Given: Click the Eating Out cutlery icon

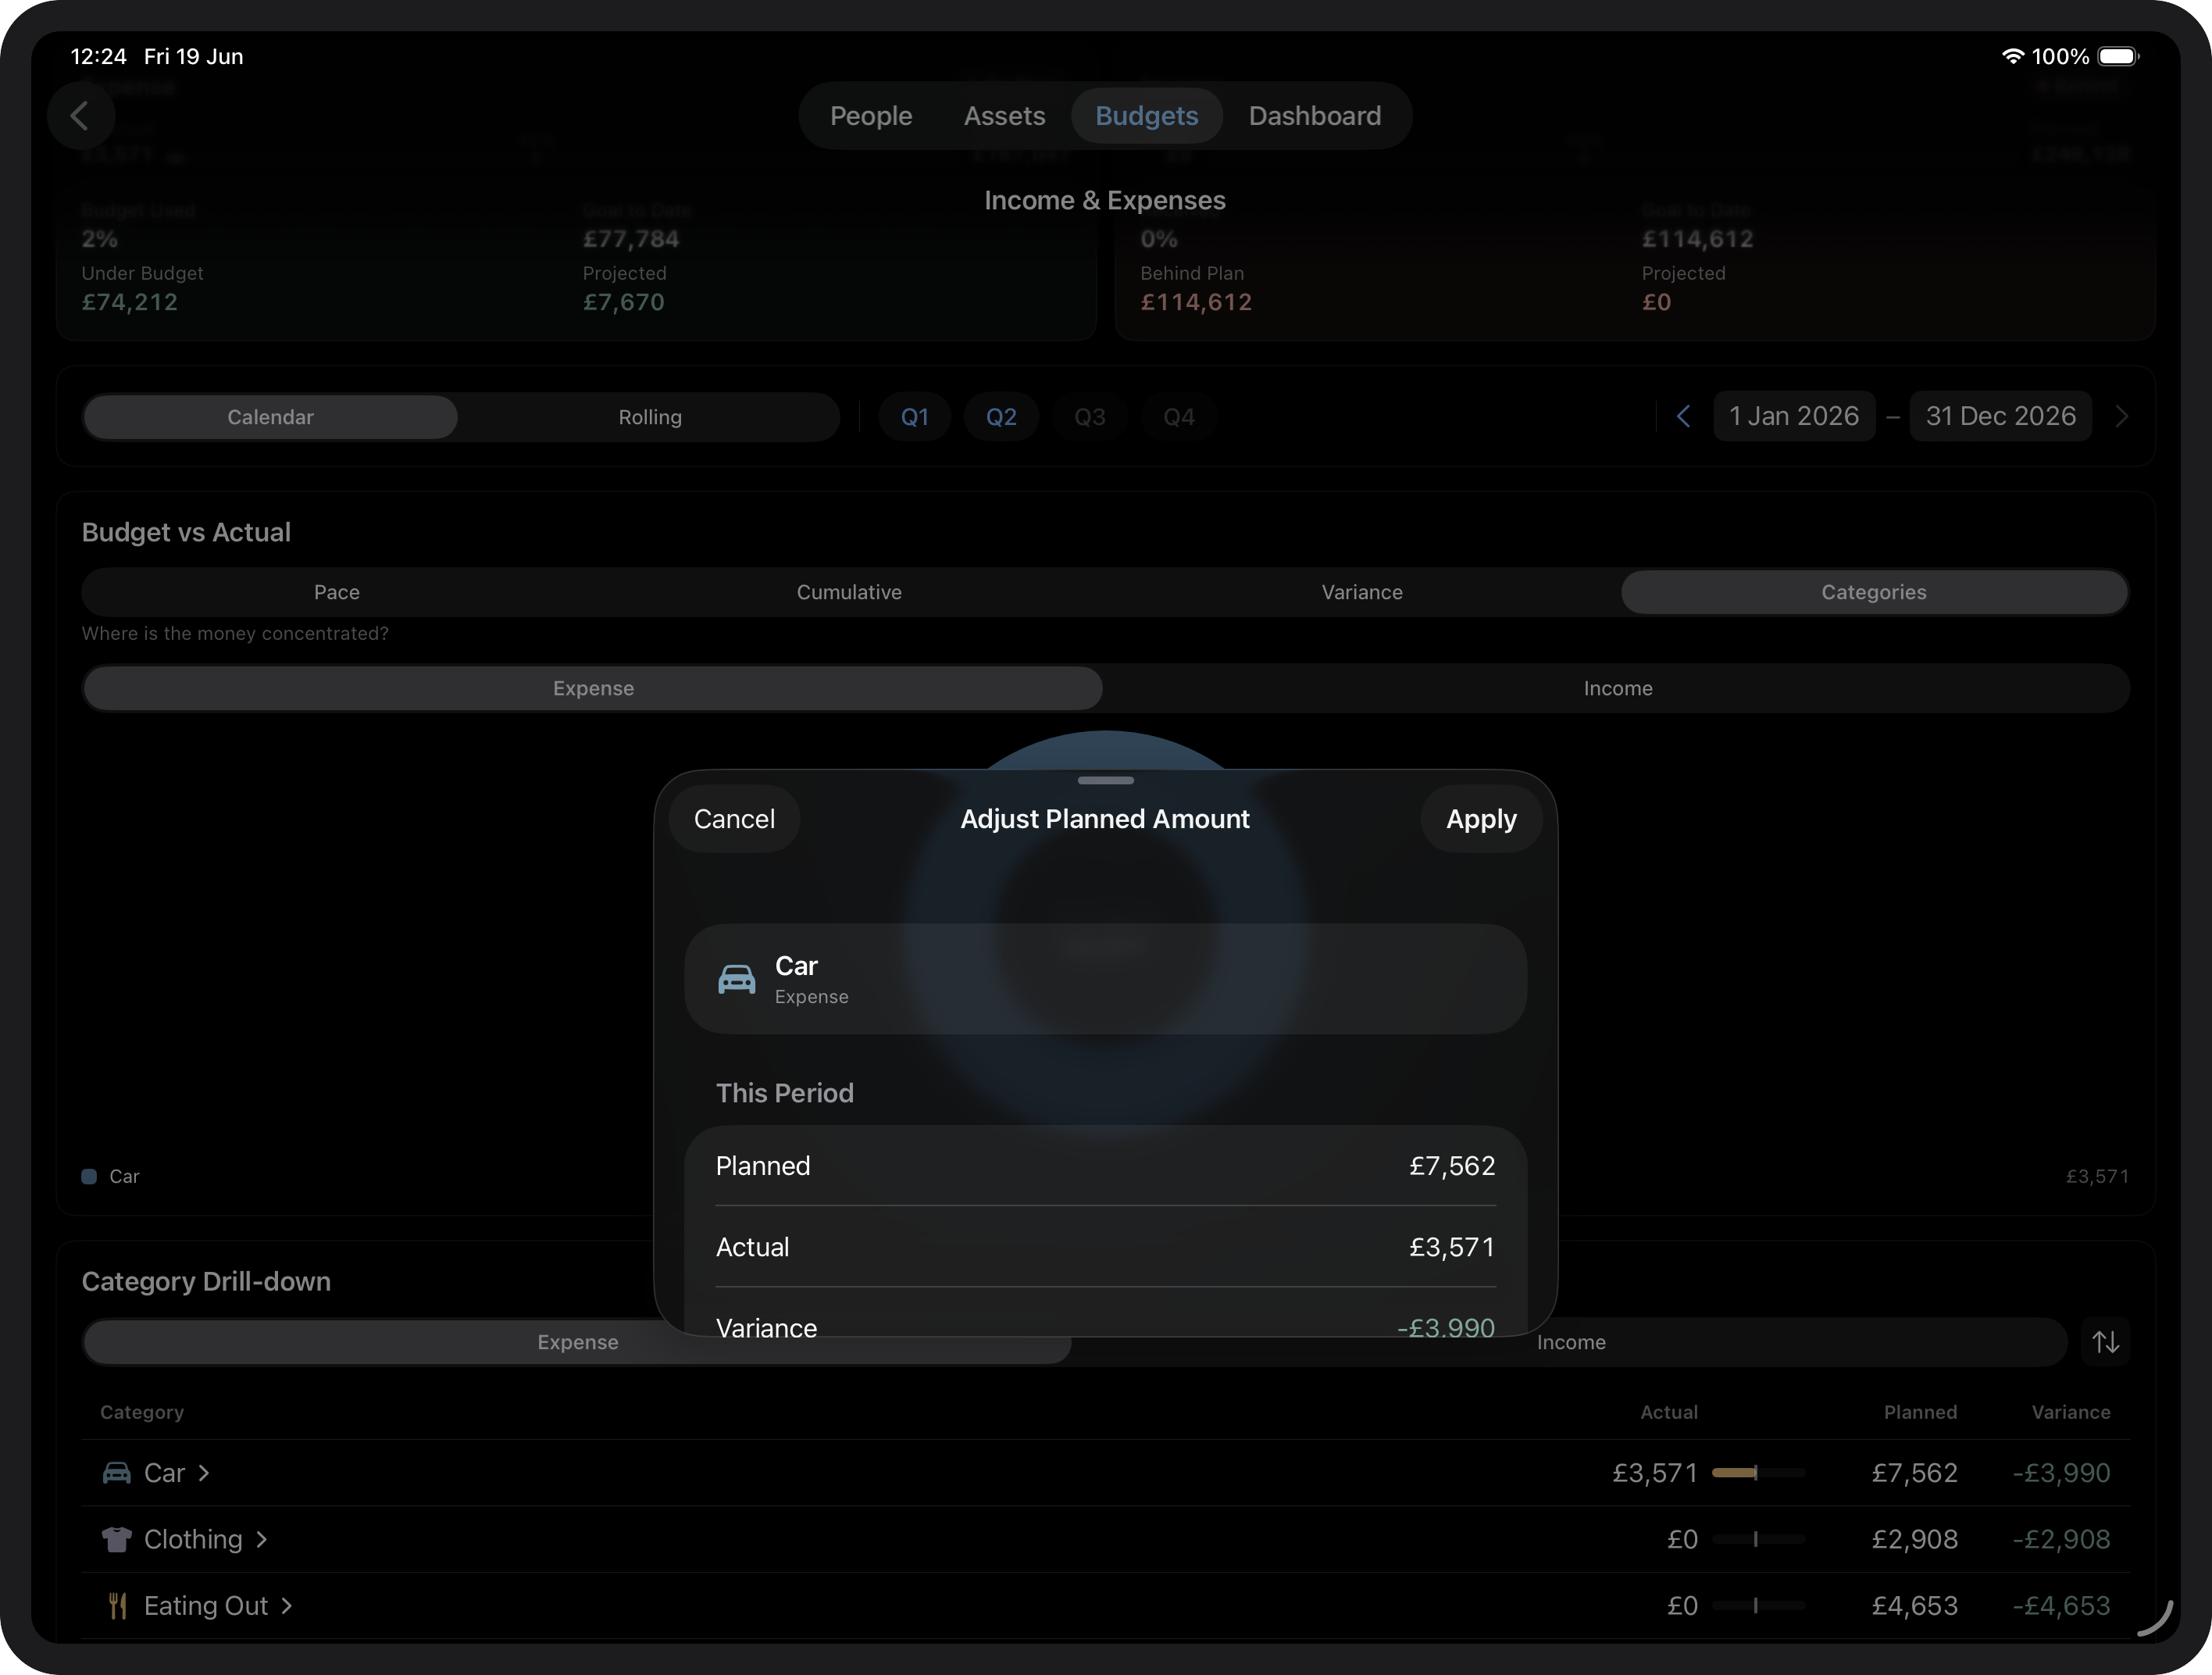Looking at the screenshot, I should pyautogui.click(x=117, y=1606).
